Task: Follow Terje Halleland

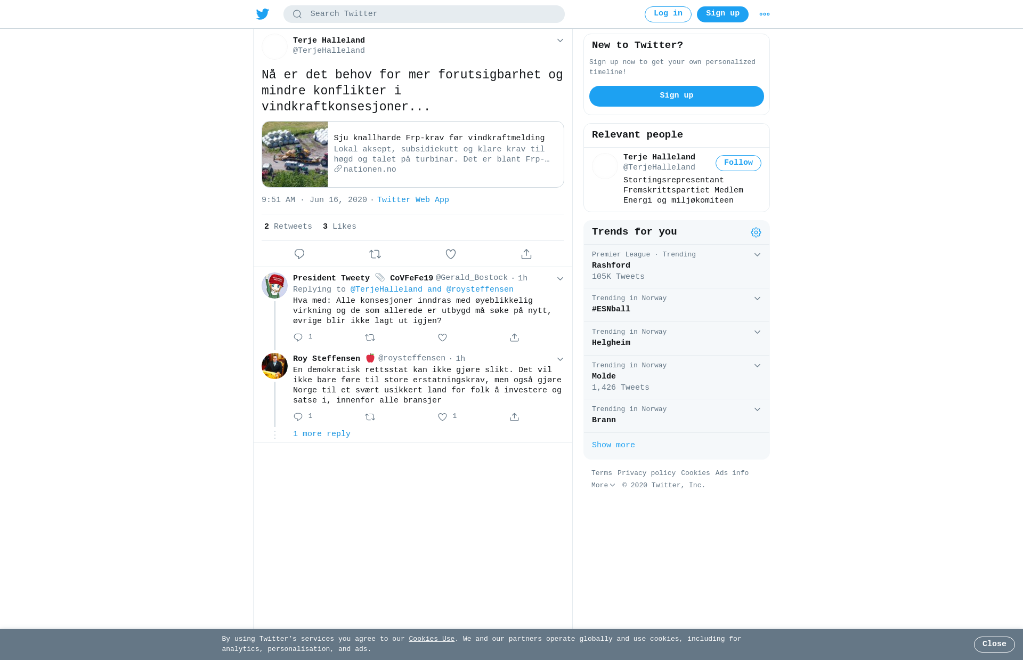Action: tap(738, 163)
